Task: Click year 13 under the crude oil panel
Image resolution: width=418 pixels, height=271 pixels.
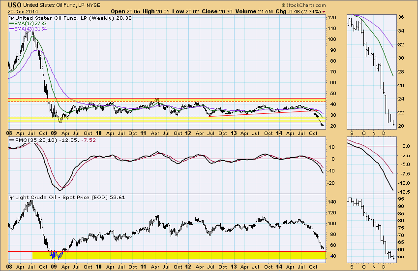Action: pyautogui.click(x=234, y=267)
